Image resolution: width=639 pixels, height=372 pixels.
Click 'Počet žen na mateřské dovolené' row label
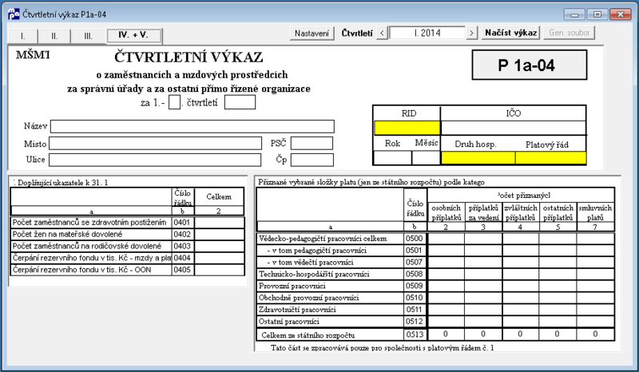click(67, 234)
